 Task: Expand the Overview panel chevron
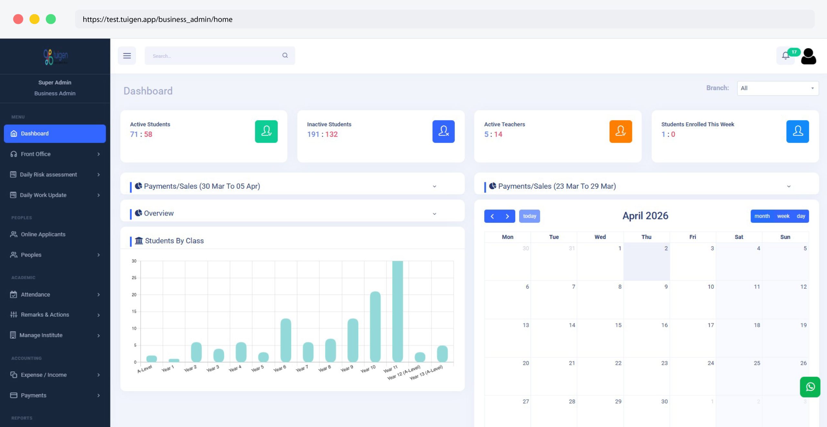pos(434,214)
